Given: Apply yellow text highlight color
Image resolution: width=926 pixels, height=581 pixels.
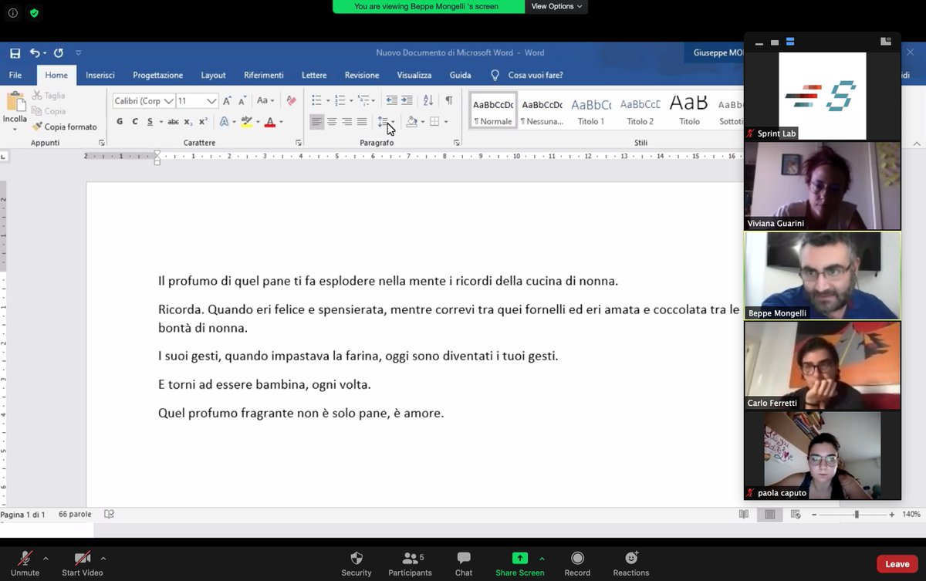Looking at the screenshot, I should (246, 122).
